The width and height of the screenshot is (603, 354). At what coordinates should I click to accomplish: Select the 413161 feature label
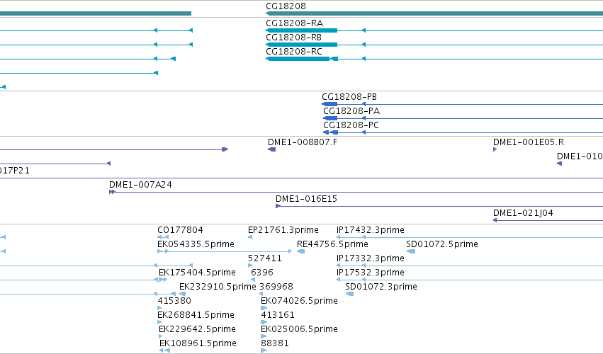278,315
